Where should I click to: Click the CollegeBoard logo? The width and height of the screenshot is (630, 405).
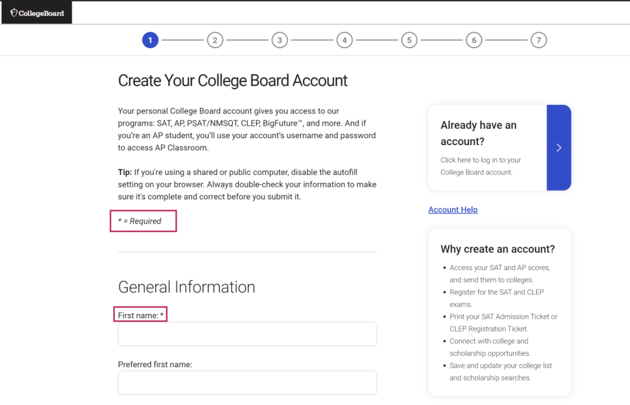pos(37,13)
